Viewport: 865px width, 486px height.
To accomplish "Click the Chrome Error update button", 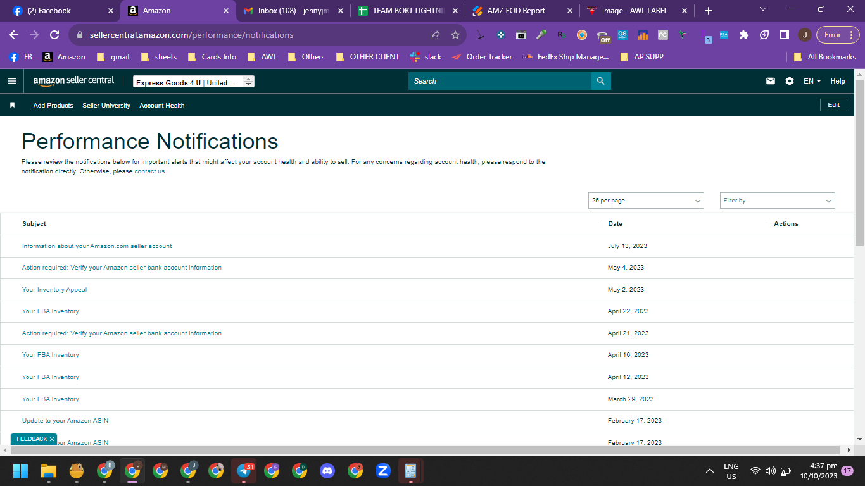I will [x=837, y=35].
